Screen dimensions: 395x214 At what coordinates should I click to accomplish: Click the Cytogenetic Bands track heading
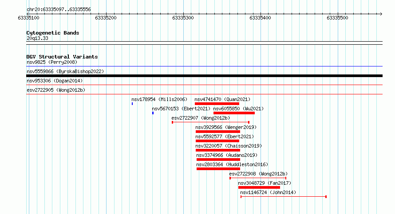click(53, 33)
